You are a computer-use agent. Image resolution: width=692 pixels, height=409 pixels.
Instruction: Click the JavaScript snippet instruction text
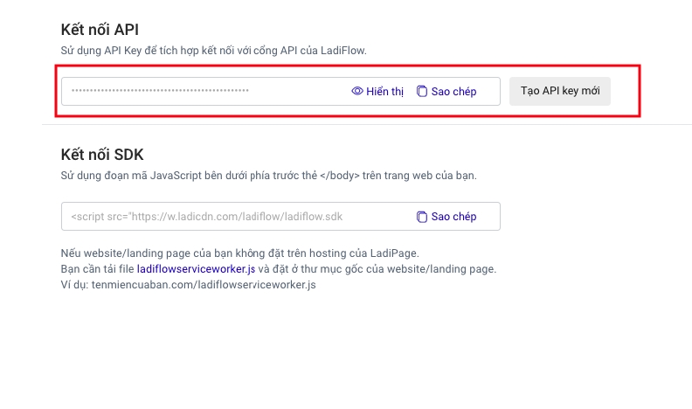(x=269, y=176)
